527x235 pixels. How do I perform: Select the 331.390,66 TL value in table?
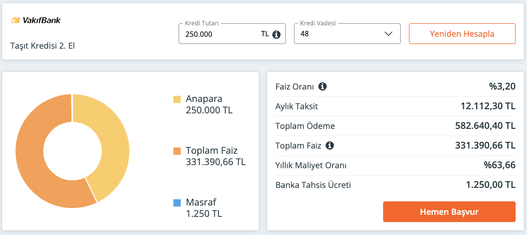tap(485, 145)
